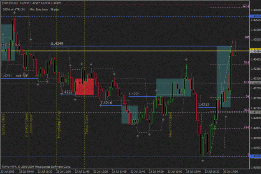Select the Tokyo Close session label
Viewport: 261px width, 174px height.
click(86, 124)
